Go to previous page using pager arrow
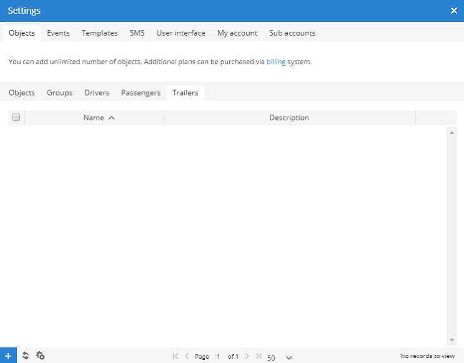 [187, 356]
